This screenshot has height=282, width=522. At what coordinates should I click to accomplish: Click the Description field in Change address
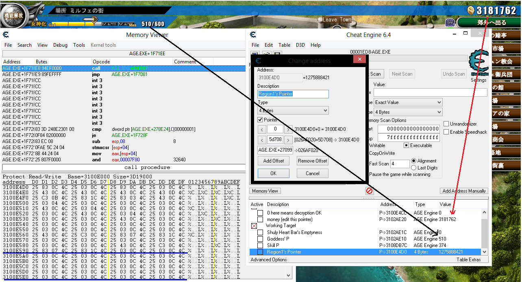tap(293, 94)
